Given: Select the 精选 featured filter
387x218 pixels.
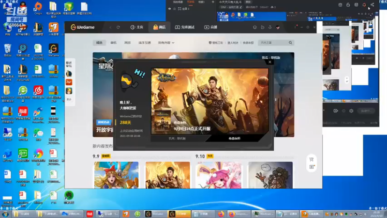Looking at the screenshot, I should [x=99, y=43].
